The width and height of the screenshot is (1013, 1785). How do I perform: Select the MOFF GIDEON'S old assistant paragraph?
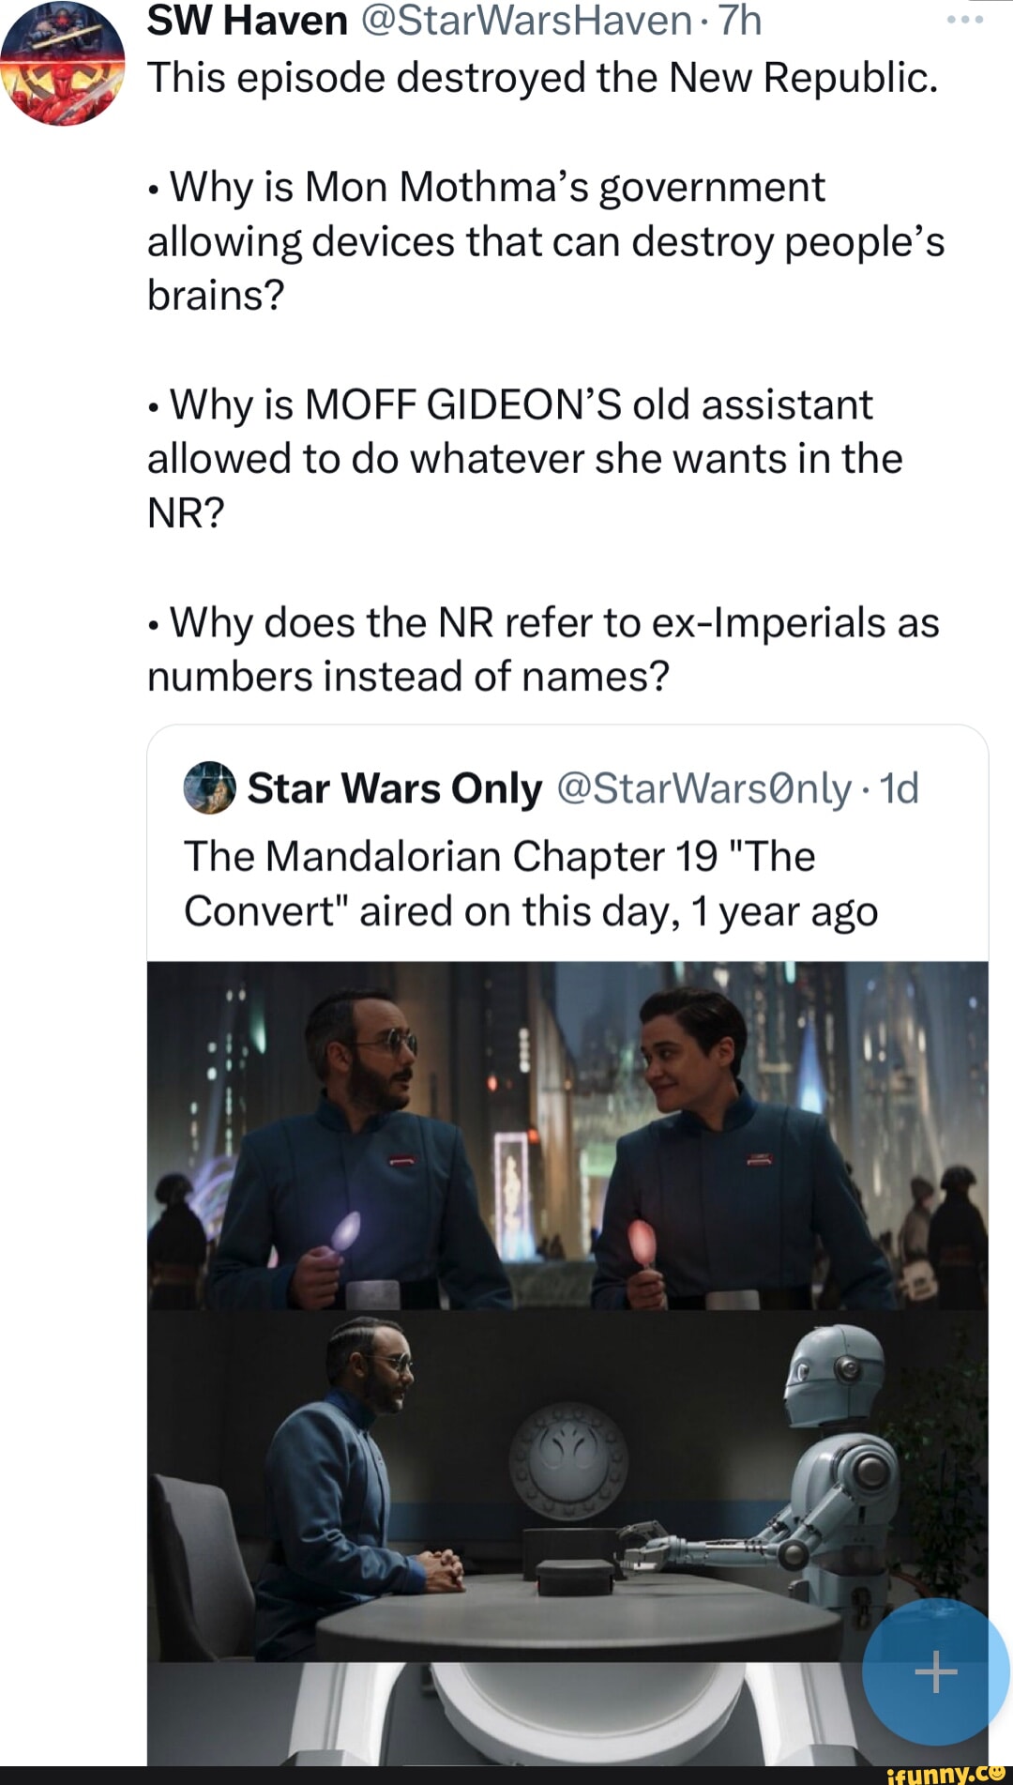pyautogui.click(x=525, y=459)
